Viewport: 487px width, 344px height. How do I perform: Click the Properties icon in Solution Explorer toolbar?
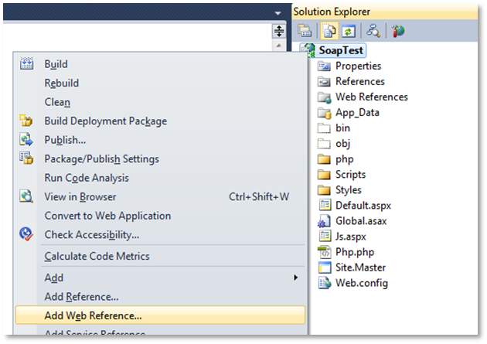(x=305, y=31)
